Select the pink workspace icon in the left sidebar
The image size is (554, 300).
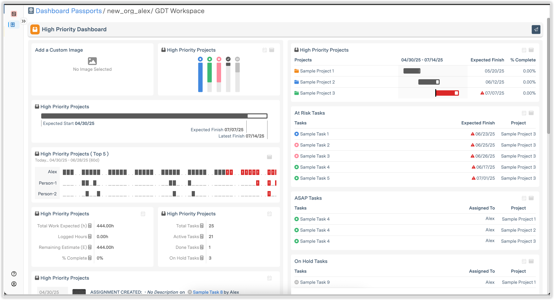(14, 14)
